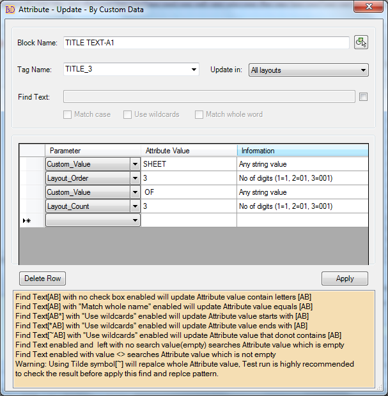Select the Layout_Order value cell containing 3
The height and width of the screenshot is (396, 388).
click(x=189, y=178)
